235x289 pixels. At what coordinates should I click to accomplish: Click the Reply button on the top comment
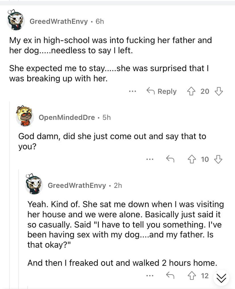pos(162,91)
